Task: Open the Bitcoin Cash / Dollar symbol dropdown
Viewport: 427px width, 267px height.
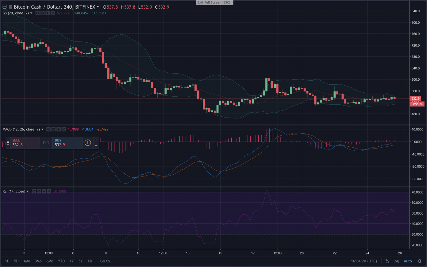Action: 98,7
